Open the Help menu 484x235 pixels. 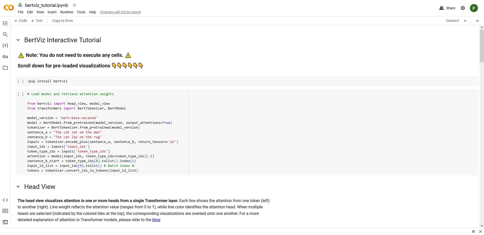click(x=93, y=12)
